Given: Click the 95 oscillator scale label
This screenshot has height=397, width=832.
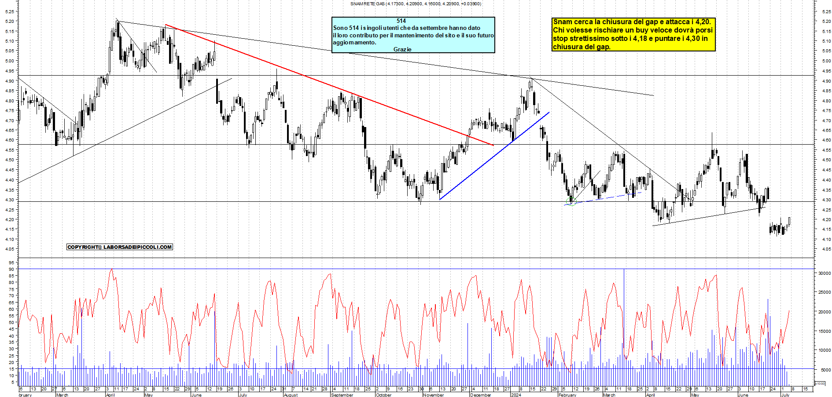Looking at the screenshot, I should pos(11,262).
